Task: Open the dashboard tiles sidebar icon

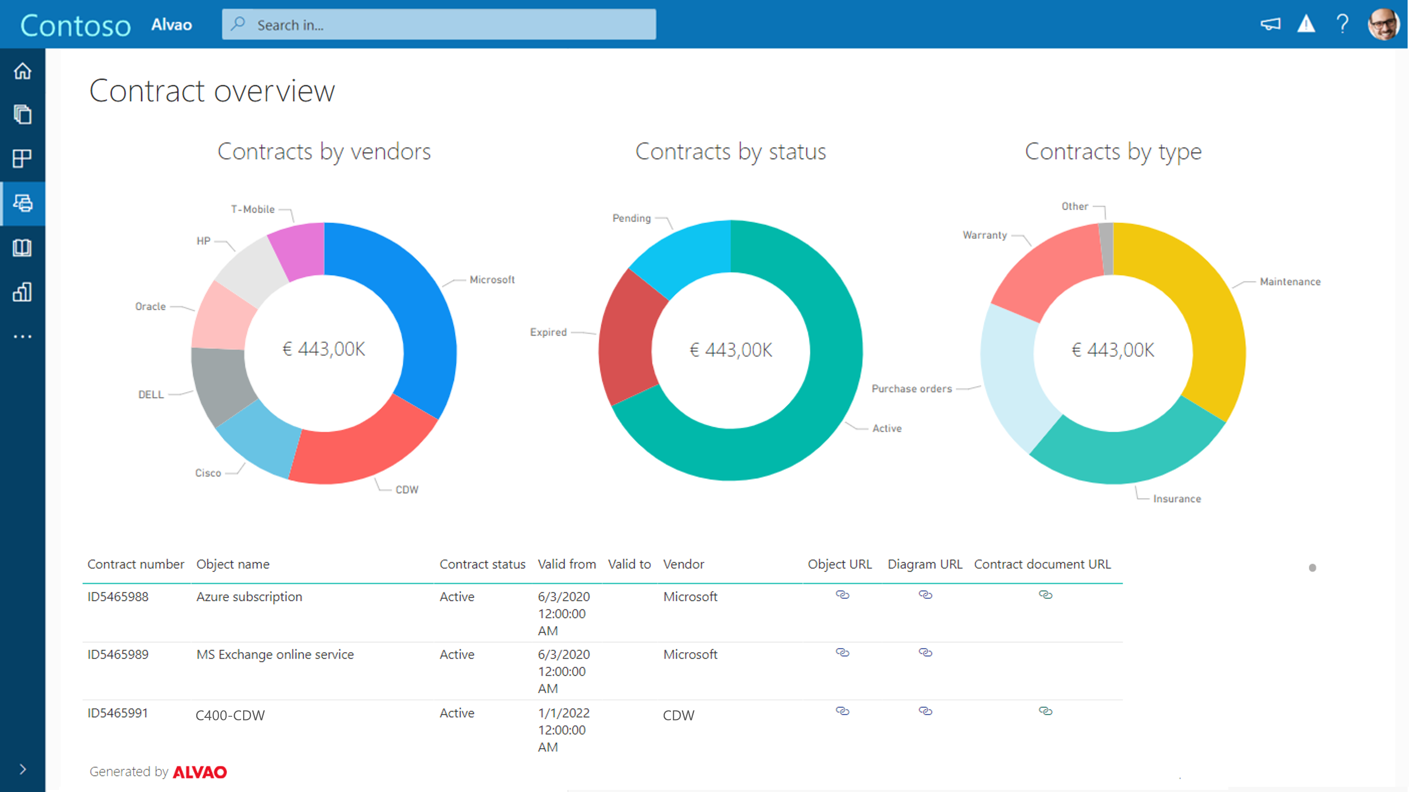Action: (22, 158)
